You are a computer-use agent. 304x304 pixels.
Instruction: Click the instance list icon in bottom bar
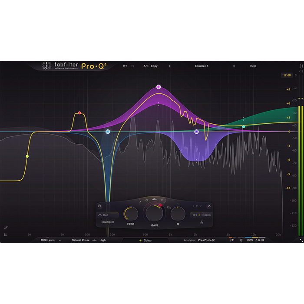tap(232, 240)
